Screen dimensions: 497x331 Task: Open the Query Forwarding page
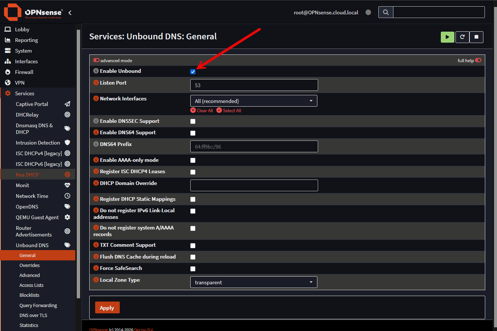(x=38, y=305)
